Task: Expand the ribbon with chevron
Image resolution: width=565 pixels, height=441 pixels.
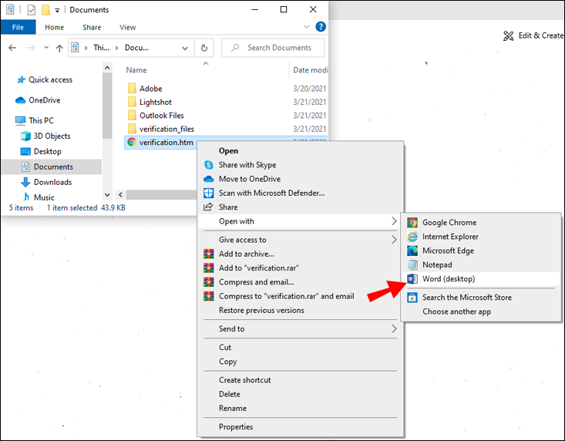Action: (307, 27)
